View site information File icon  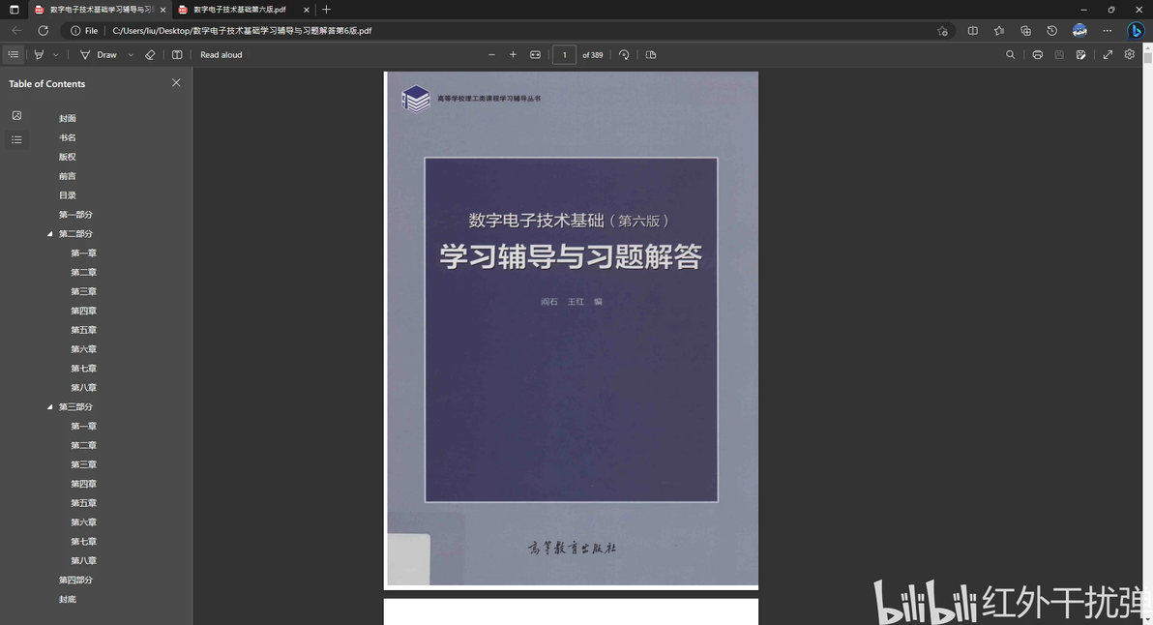point(84,31)
